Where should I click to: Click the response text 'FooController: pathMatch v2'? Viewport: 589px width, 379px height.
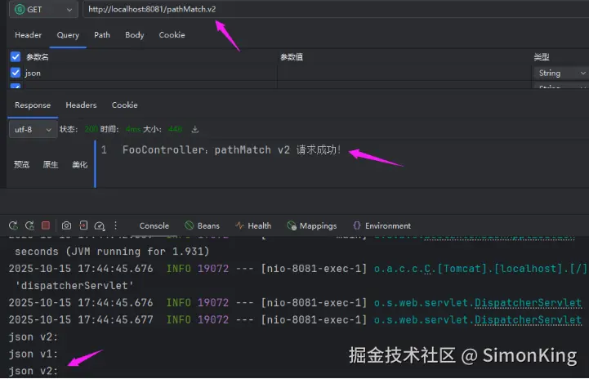pyautogui.click(x=206, y=149)
